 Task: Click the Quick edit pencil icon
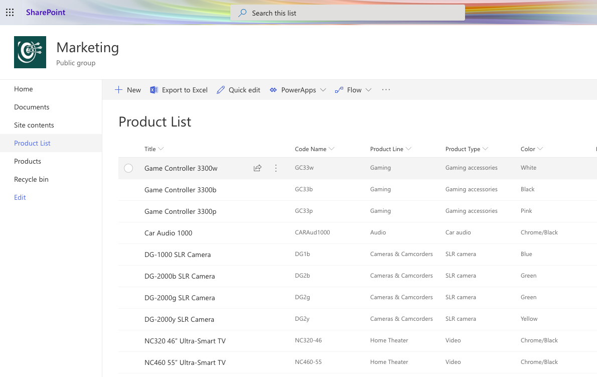221,90
